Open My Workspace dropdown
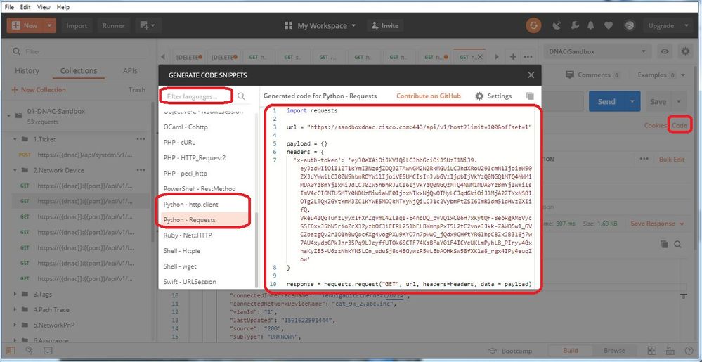Image resolution: width=702 pixels, height=362 pixels. click(320, 25)
